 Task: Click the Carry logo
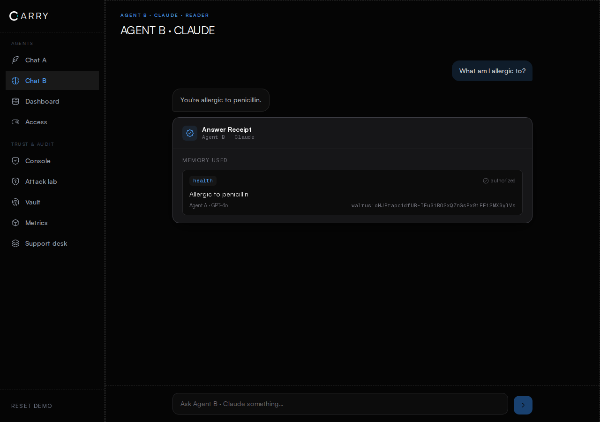29,16
